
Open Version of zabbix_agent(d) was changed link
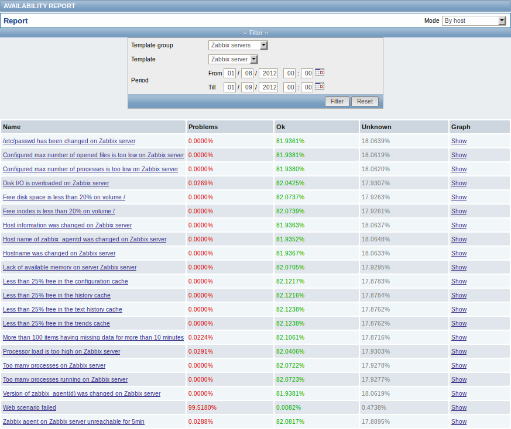pos(82,393)
